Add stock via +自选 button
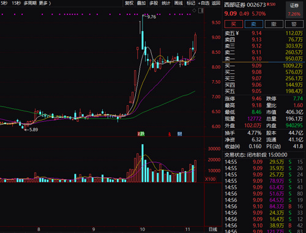The image size is (306, 233). click(x=204, y=3)
